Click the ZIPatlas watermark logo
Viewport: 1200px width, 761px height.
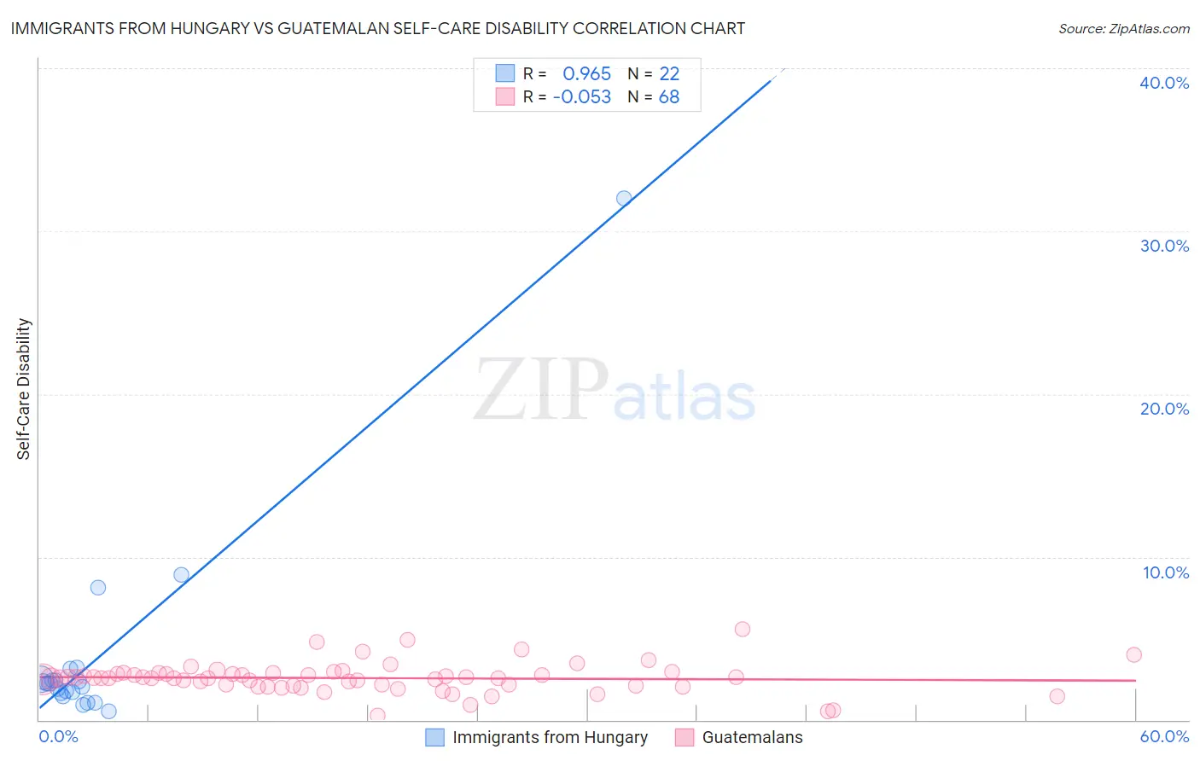tap(615, 390)
